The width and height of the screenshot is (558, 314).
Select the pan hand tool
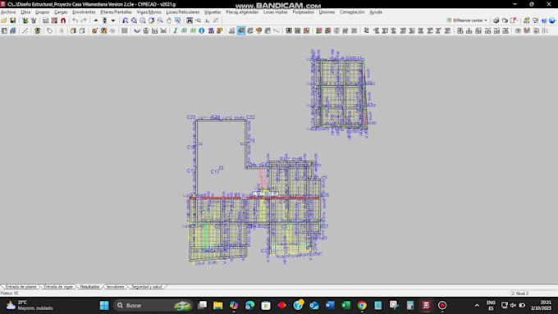pyautogui.click(x=169, y=20)
